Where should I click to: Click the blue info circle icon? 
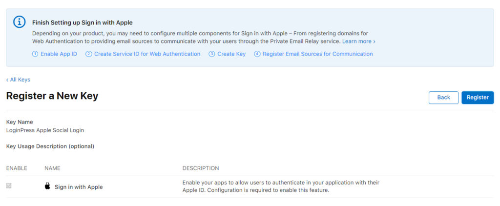click(x=19, y=22)
